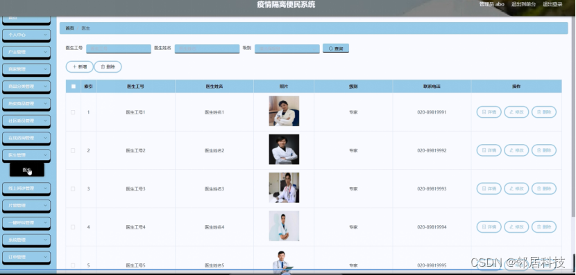Click 退出到前台 in the header
The width and height of the screenshot is (576, 275).
pyautogui.click(x=523, y=4)
